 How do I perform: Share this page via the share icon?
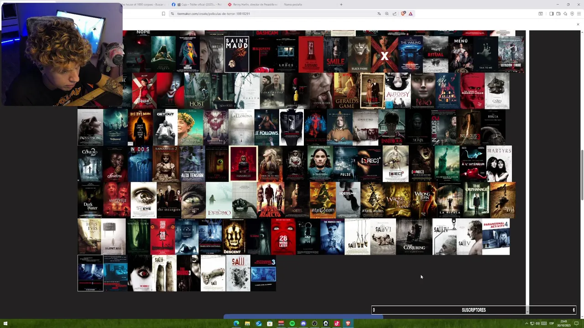tap(395, 14)
